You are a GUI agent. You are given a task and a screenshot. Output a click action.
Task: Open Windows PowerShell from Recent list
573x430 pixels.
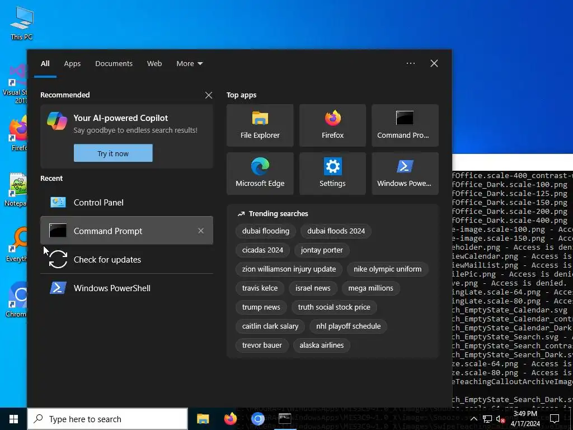click(x=126, y=288)
